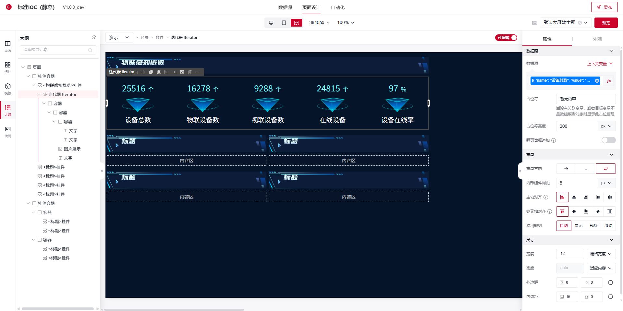Click the copy icon in the Iterator toolbar

pyautogui.click(x=151, y=72)
